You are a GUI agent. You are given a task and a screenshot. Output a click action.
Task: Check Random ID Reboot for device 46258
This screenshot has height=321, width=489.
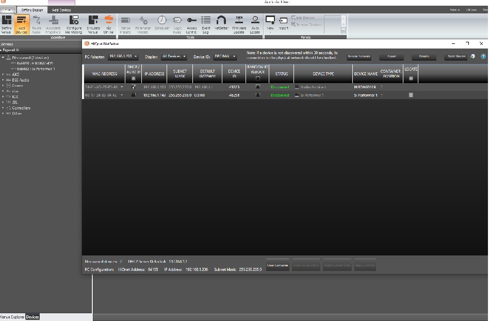click(257, 95)
